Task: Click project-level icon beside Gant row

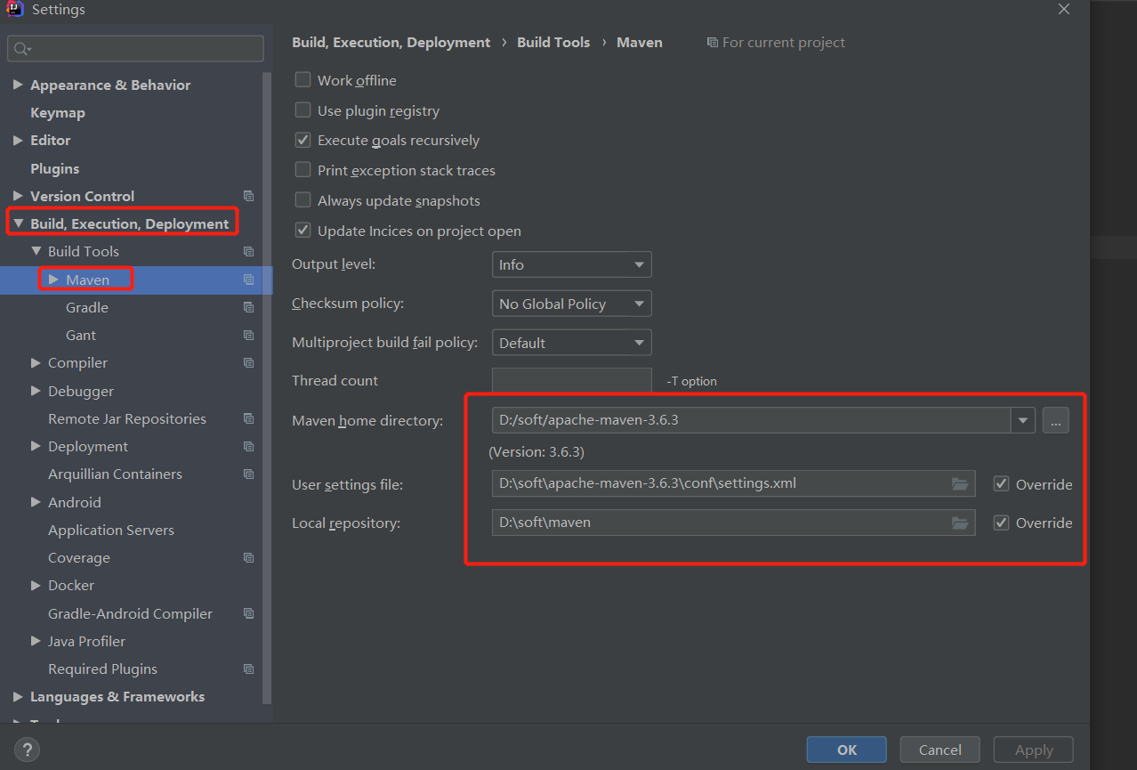Action: tap(248, 335)
